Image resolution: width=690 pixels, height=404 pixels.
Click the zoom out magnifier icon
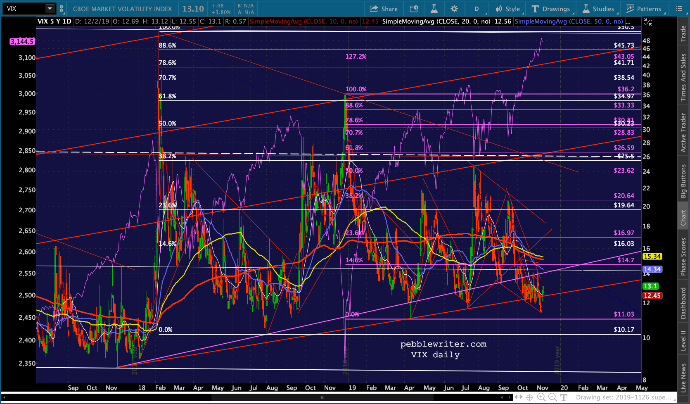552,397
